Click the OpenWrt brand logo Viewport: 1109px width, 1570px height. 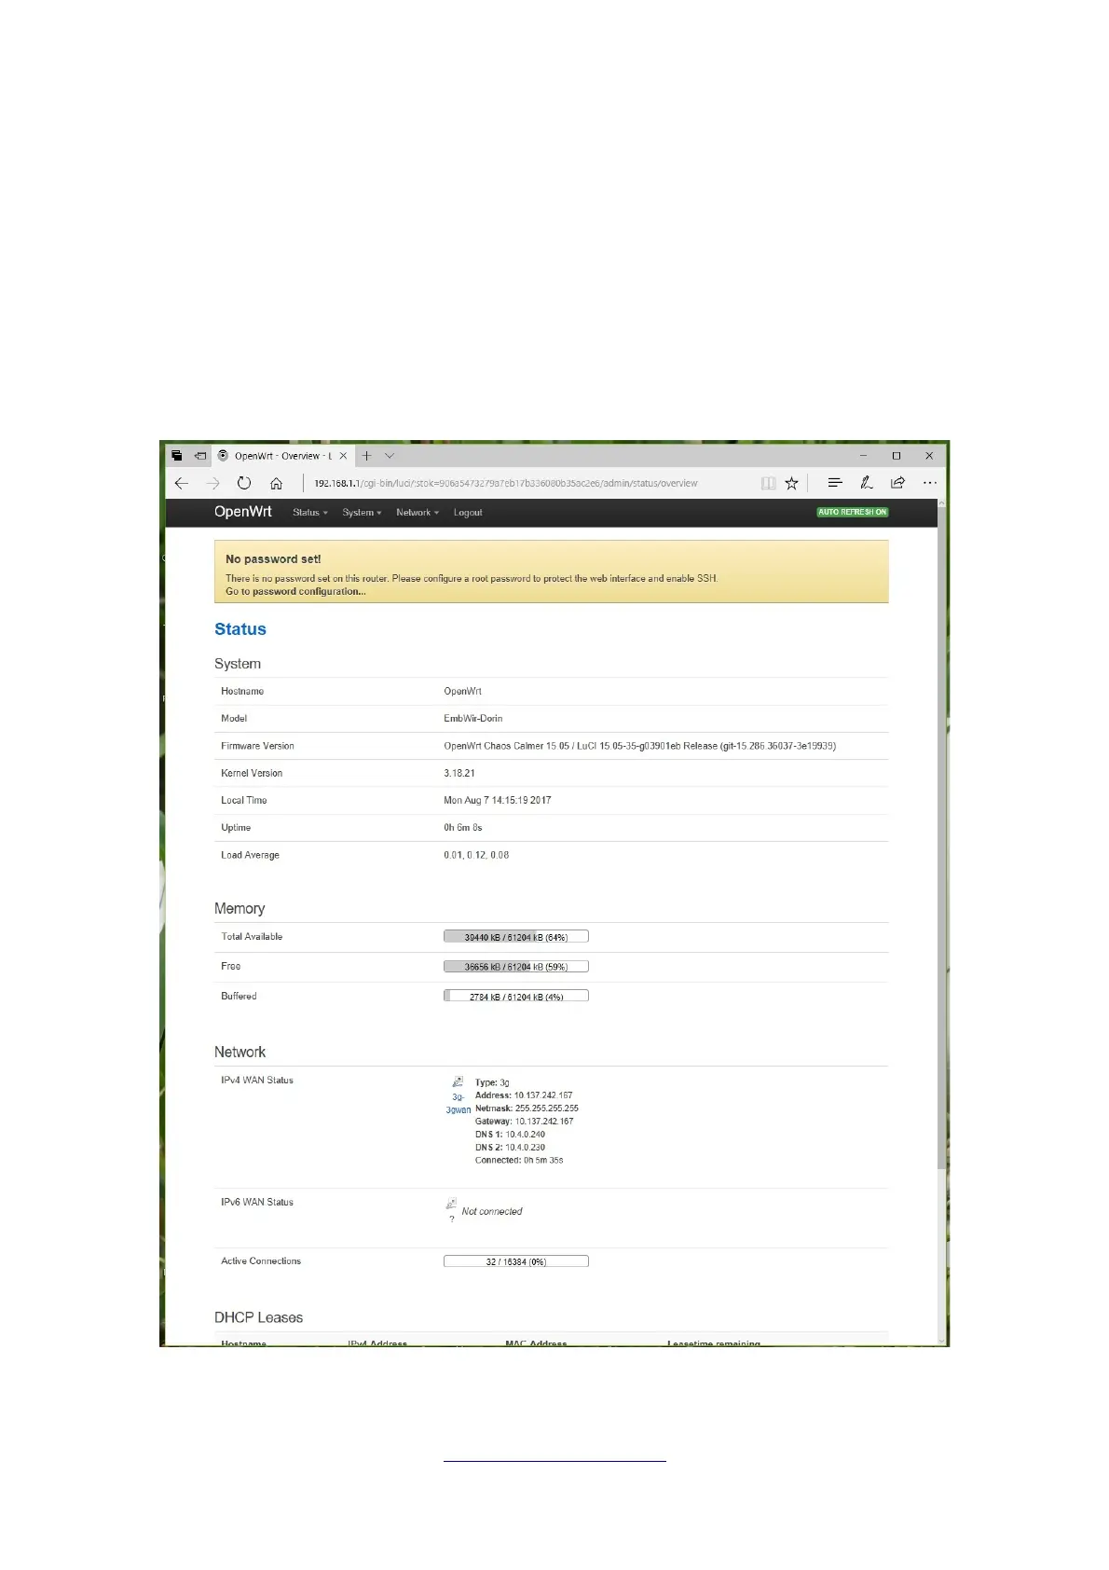point(243,512)
